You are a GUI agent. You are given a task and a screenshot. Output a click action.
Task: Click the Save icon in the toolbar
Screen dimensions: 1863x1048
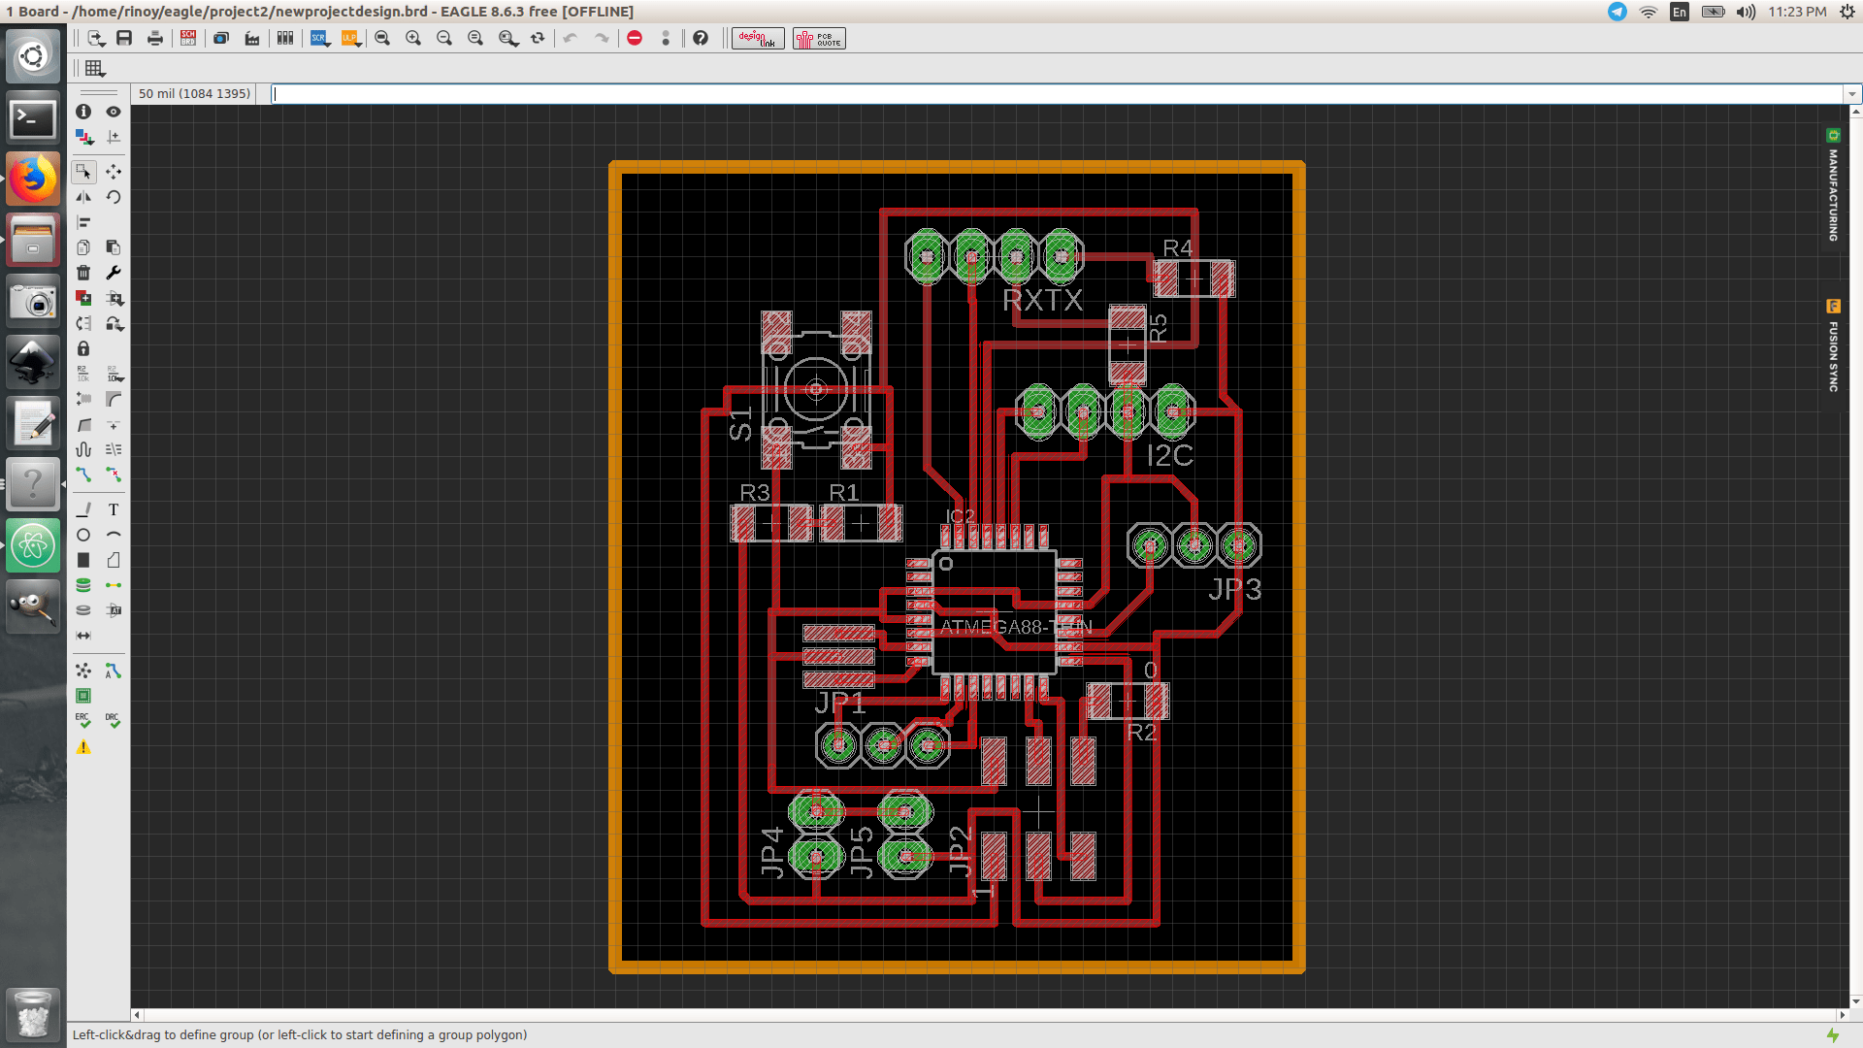[124, 38]
